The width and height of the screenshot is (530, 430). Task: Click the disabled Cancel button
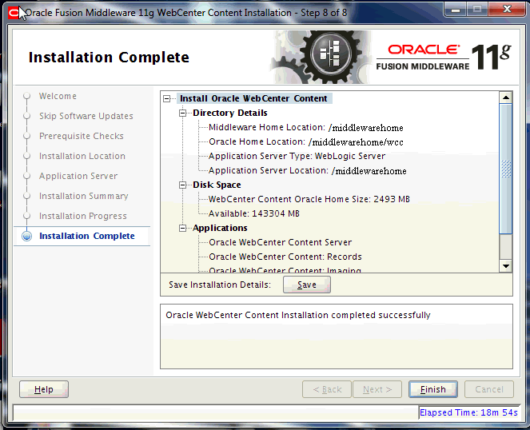(489, 389)
